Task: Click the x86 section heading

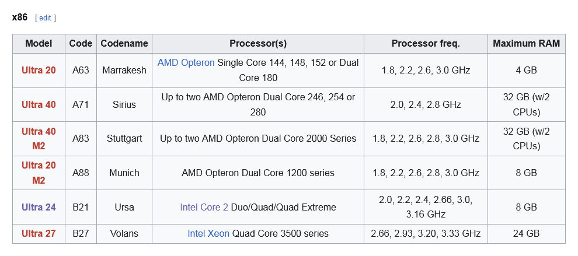Action: 19,17
